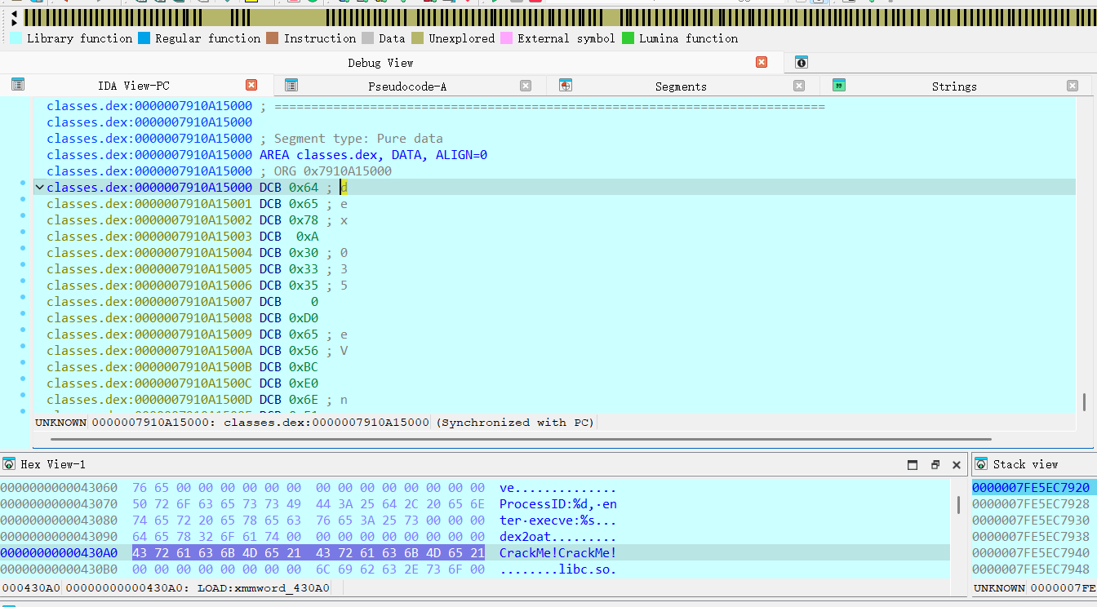Click the Stack view panel icon
Viewport: 1097px width, 607px height.
point(981,464)
